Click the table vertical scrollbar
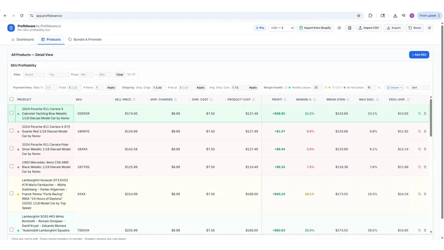 (x=431, y=118)
